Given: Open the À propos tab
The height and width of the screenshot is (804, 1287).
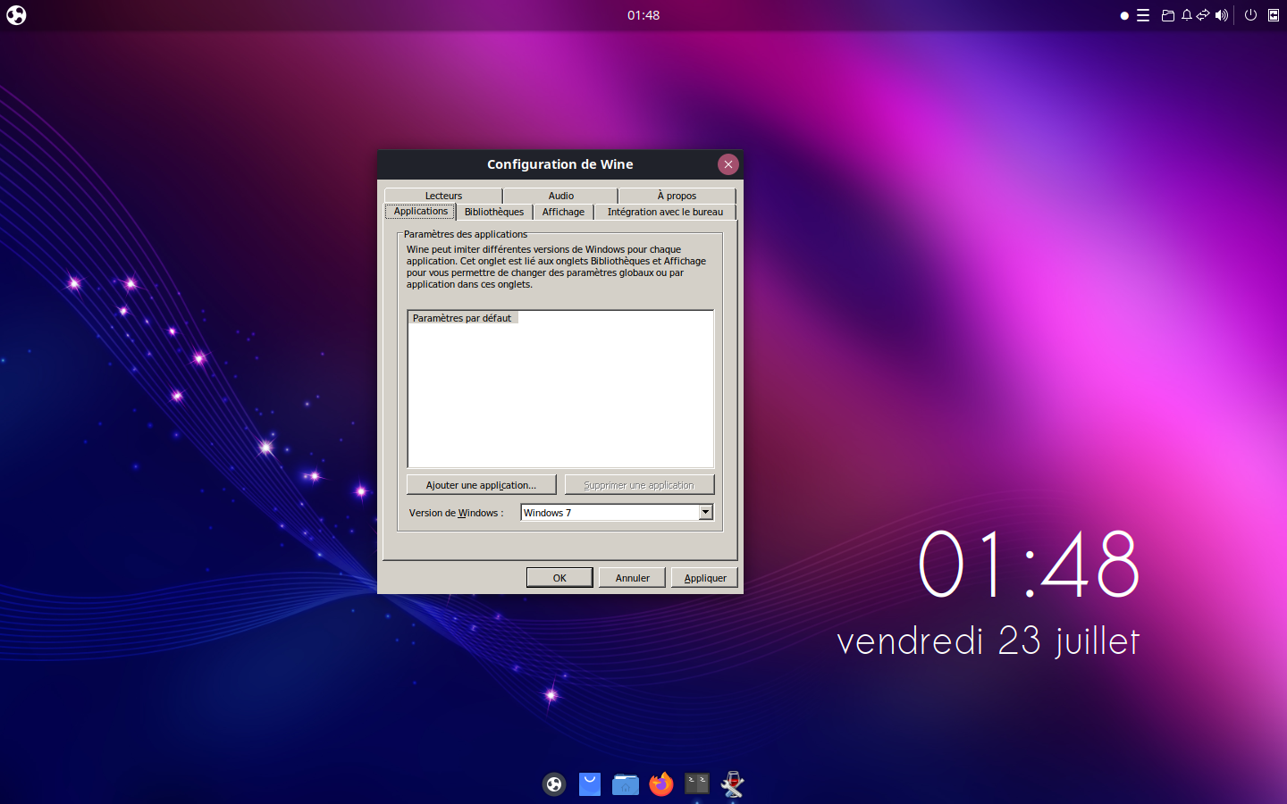Looking at the screenshot, I should point(677,196).
